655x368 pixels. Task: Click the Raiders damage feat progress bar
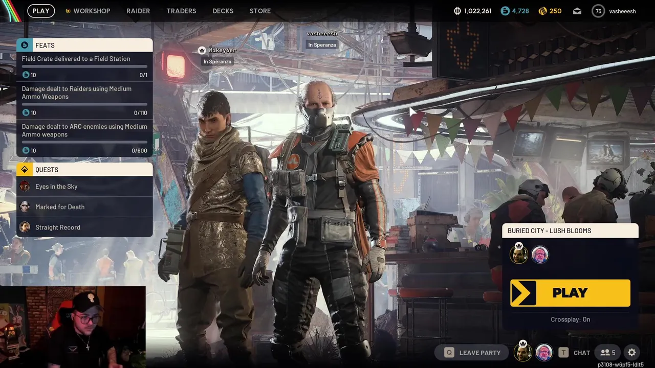[x=84, y=104]
